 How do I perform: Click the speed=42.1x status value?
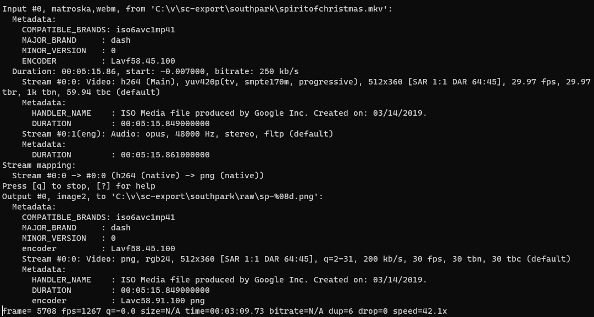420,311
